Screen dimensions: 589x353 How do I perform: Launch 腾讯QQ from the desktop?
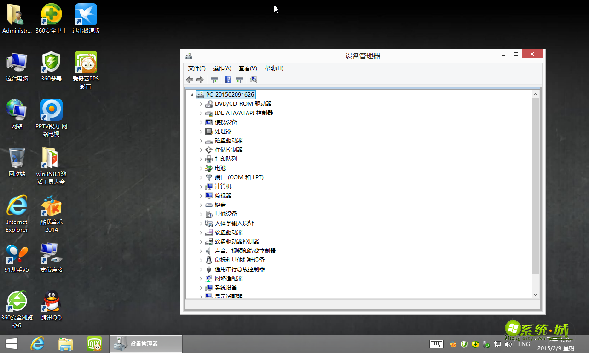pos(51,301)
